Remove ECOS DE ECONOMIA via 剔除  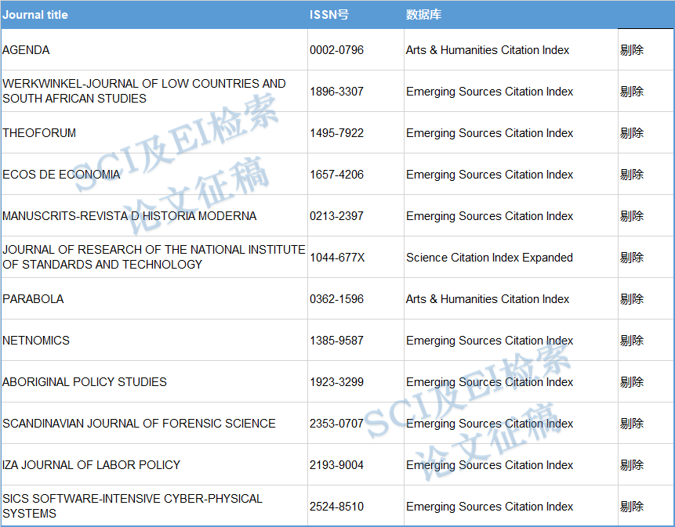[631, 175]
